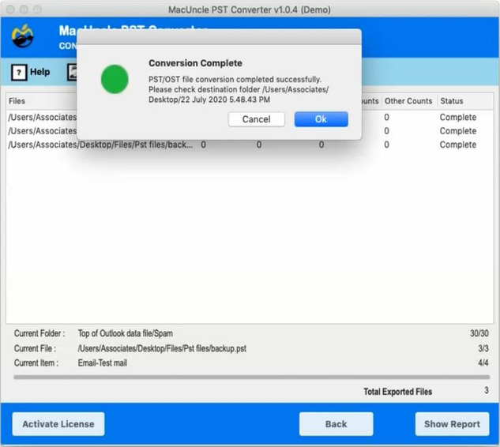Click the Total Exported Files label
This screenshot has height=447, width=500.
[398, 392]
